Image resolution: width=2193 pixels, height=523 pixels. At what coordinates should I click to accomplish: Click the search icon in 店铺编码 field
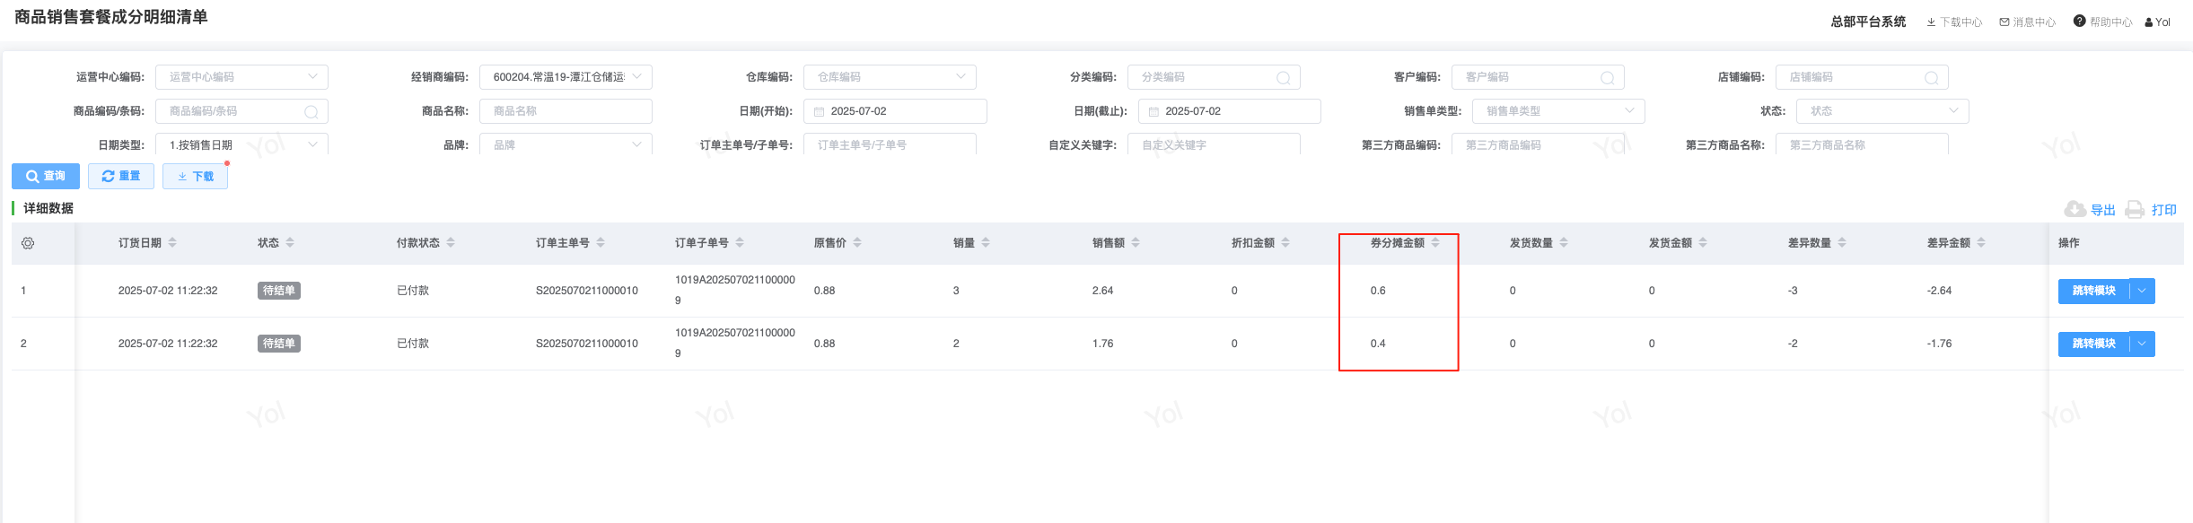[1931, 78]
